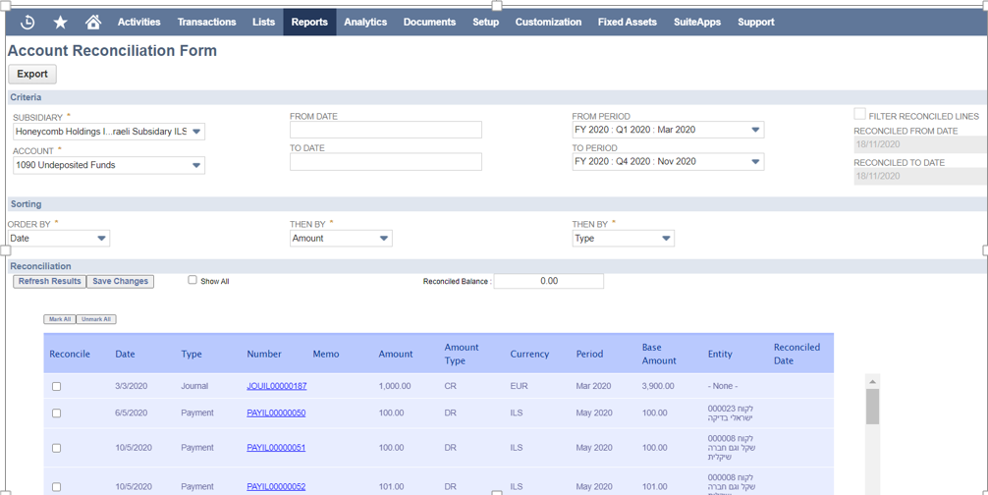Click the To Date input field
Image resolution: width=988 pixels, height=495 pixels.
click(386, 162)
